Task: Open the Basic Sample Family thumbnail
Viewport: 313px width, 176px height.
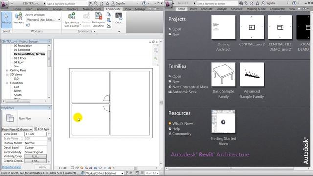Action: tap(223, 74)
